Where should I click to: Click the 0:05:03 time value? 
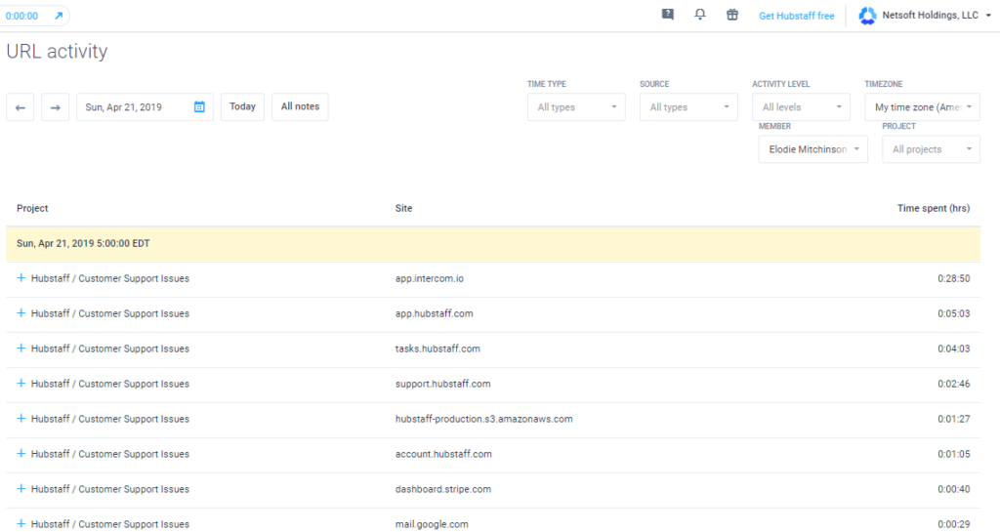point(953,313)
